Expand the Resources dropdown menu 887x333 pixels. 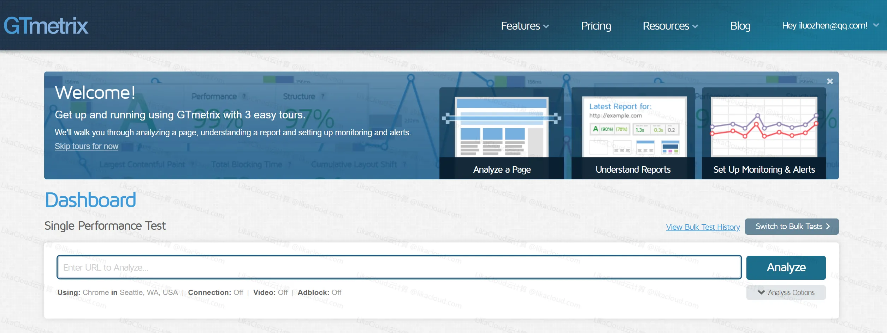670,26
